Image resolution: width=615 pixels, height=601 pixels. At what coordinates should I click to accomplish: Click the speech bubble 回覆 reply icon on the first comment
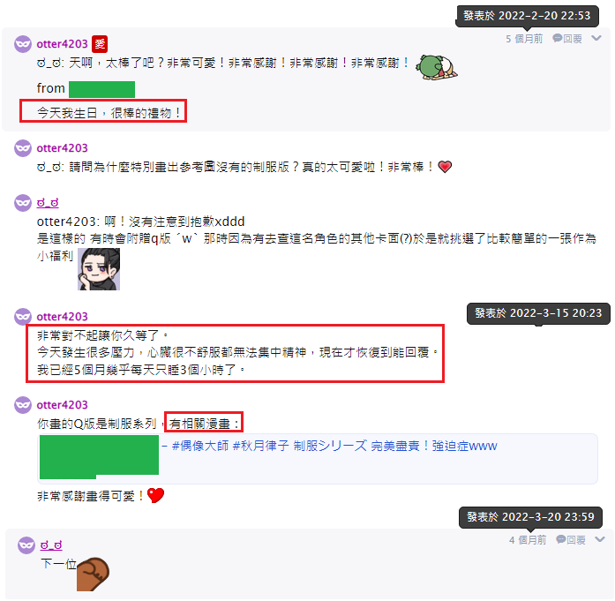point(567,39)
